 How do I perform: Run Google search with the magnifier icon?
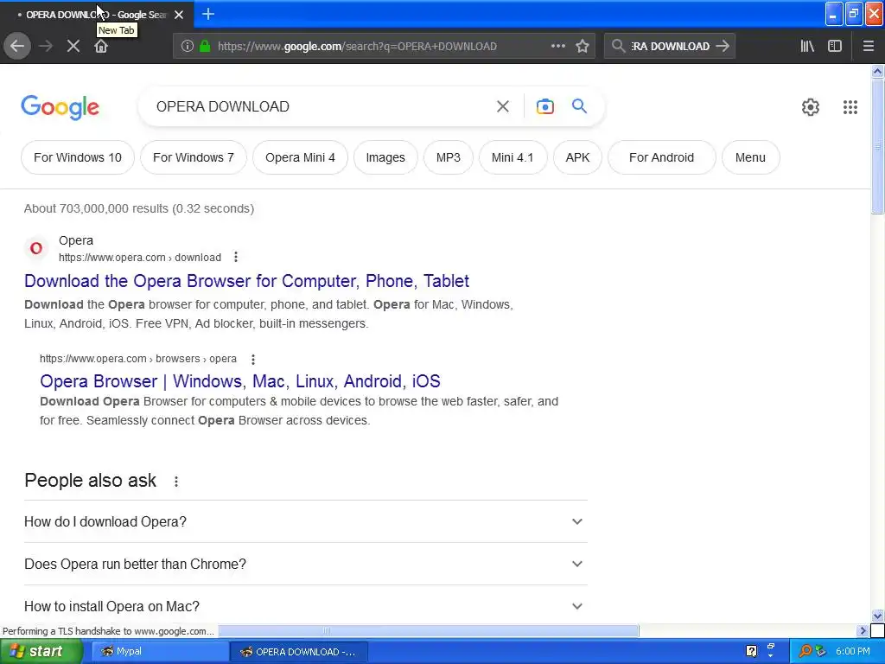(579, 106)
